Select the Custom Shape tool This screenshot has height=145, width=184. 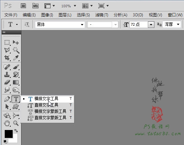(x=16, y=107)
